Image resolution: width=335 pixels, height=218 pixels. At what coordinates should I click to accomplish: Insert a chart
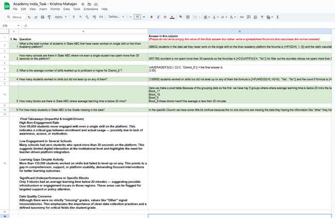point(255,17)
